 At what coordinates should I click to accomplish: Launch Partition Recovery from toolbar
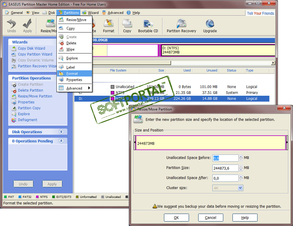[181, 26]
